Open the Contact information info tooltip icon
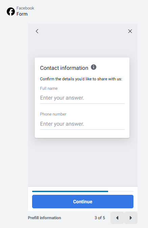Image resolution: width=148 pixels, height=228 pixels. click(94, 67)
